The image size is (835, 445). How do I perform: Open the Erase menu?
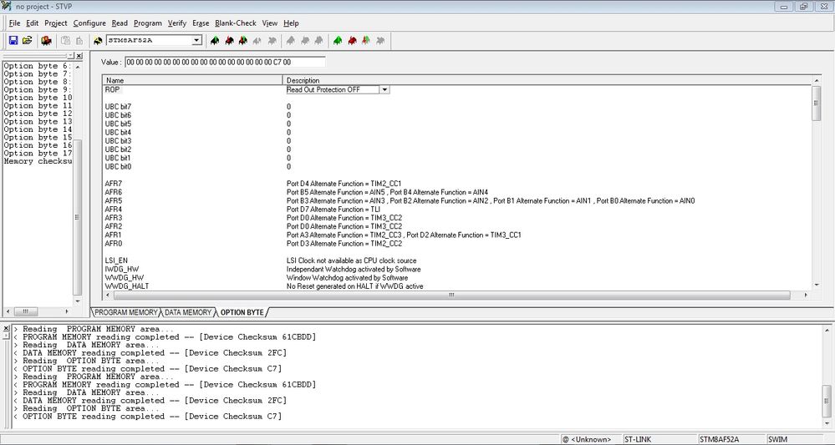(201, 23)
